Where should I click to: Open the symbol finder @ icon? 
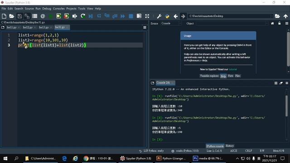(43, 16)
